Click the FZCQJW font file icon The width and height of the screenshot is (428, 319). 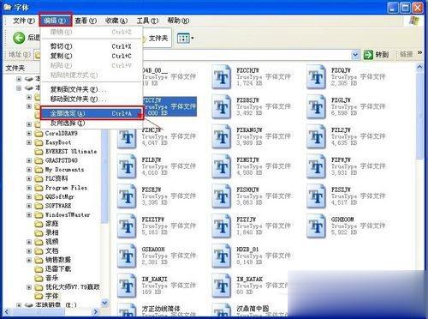(316, 77)
